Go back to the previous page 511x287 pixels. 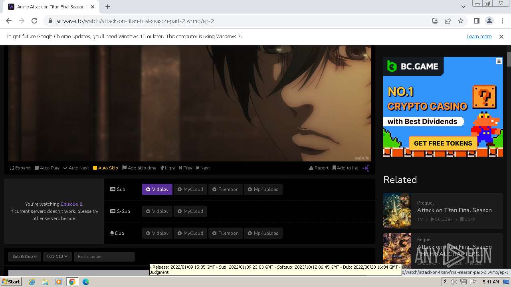click(9, 21)
